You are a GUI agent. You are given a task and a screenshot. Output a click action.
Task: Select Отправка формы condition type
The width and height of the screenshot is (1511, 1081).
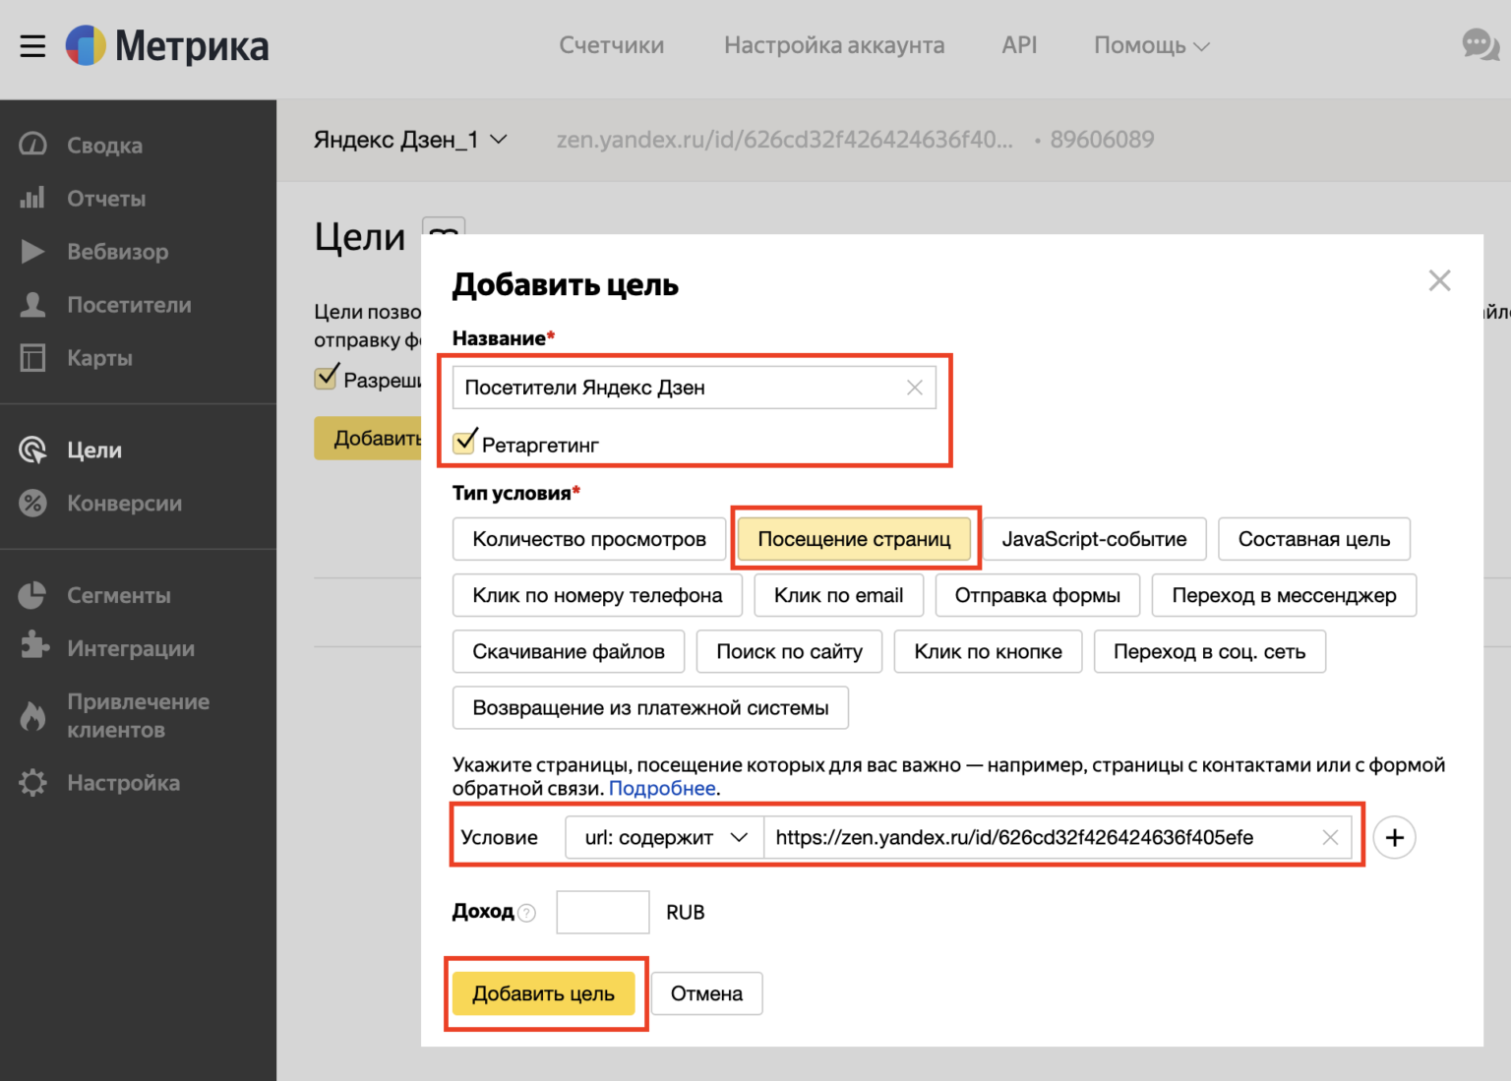click(x=1038, y=595)
